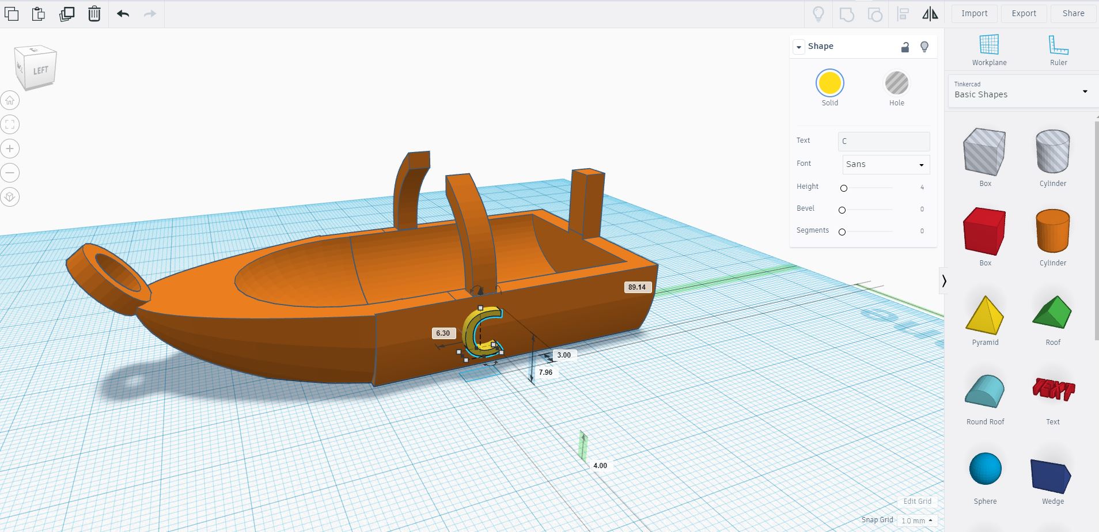Select the Duplicate icon
Image resolution: width=1099 pixels, height=532 pixels.
(x=67, y=13)
